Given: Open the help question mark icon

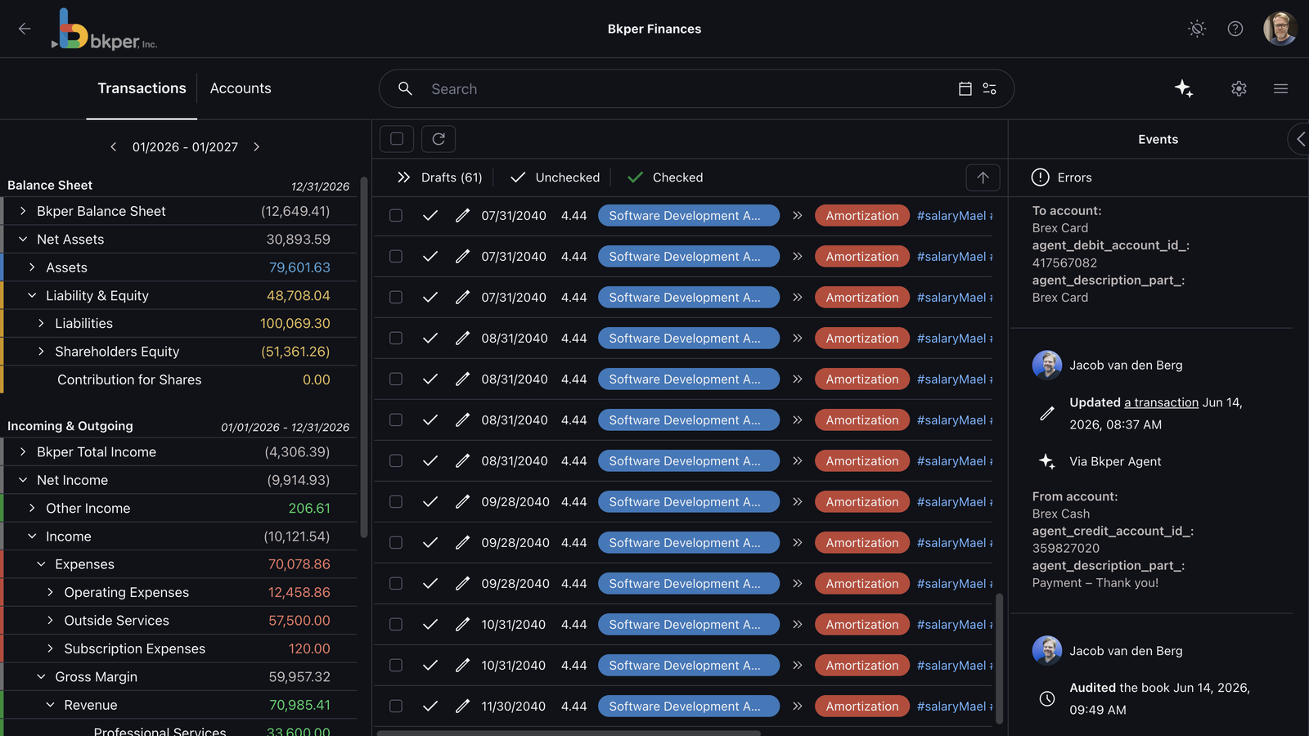Looking at the screenshot, I should [x=1235, y=29].
